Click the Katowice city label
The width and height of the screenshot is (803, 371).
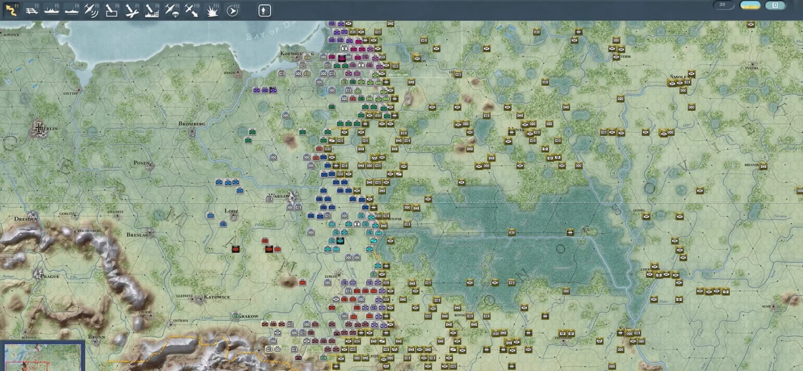[216, 297]
